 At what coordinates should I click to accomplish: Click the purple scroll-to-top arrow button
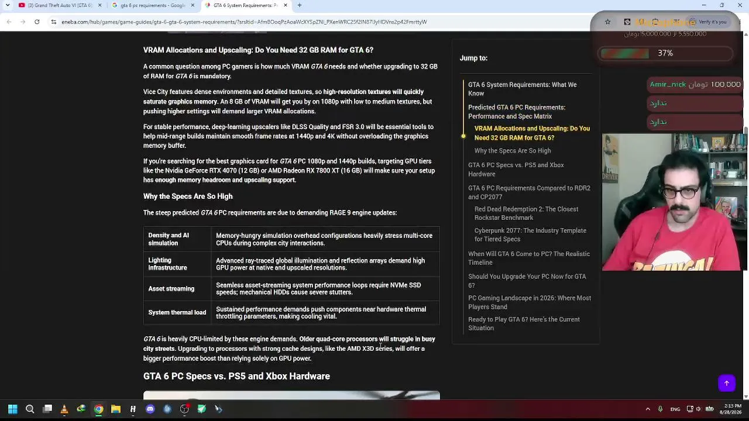[x=727, y=383]
